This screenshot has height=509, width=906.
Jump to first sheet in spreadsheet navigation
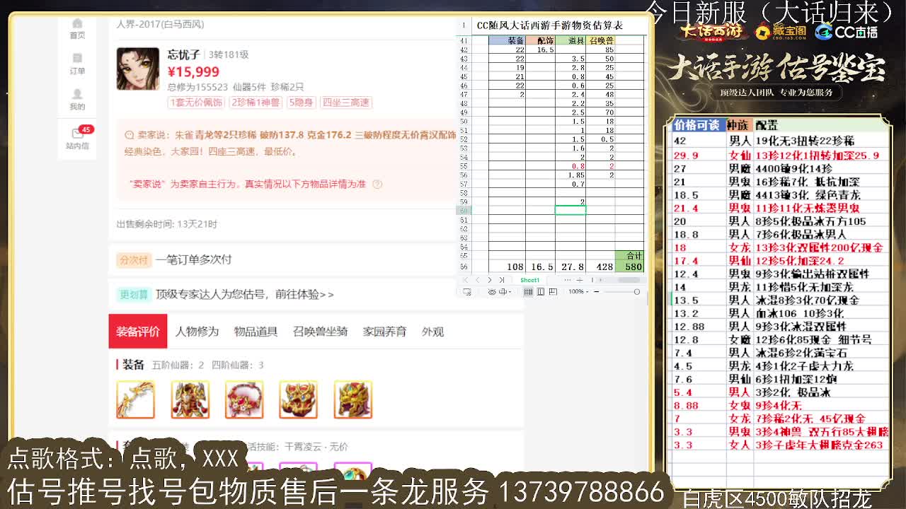(466, 280)
